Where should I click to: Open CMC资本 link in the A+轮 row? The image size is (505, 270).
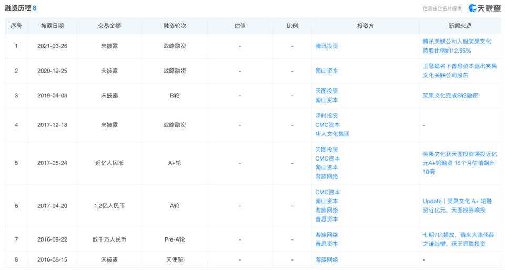pyautogui.click(x=327, y=158)
